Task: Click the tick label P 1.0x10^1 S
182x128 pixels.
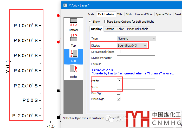Action: point(26,25)
